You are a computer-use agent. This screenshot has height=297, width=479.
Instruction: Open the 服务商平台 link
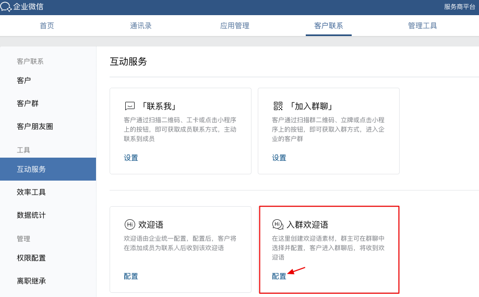tap(459, 7)
